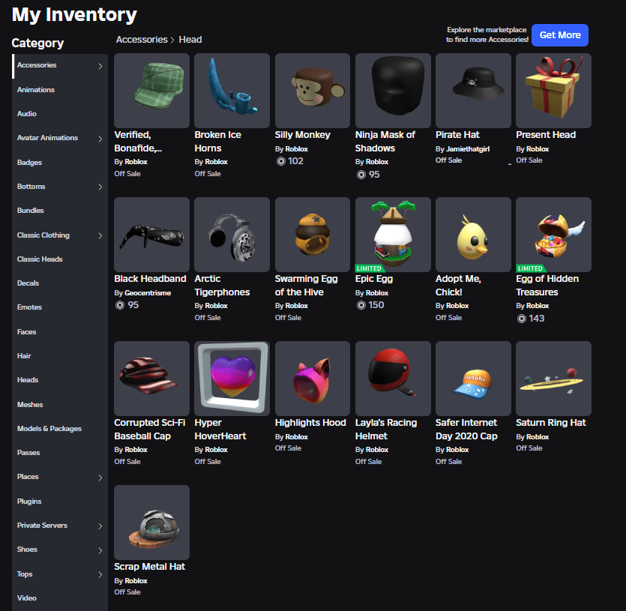The width and height of the screenshot is (626, 611).
Task: Click the LIMITED badge on Epic Egg
Action: (369, 268)
